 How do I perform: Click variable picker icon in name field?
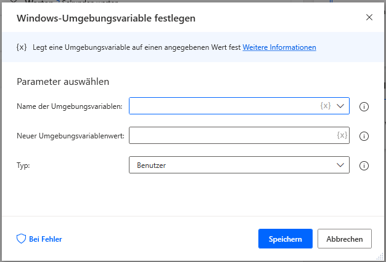tap(325, 106)
